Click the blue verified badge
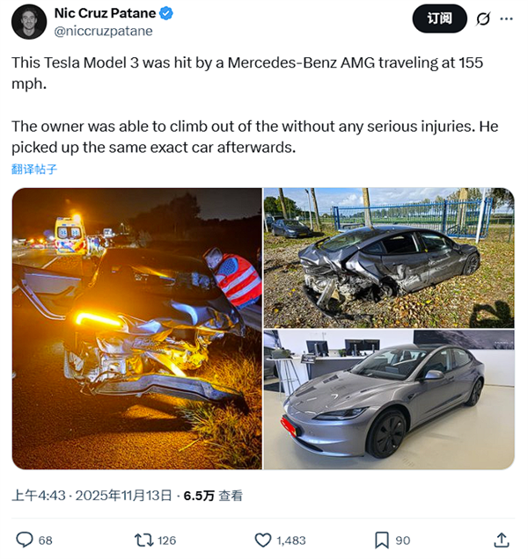The width and height of the screenshot is (528, 559). point(169,13)
